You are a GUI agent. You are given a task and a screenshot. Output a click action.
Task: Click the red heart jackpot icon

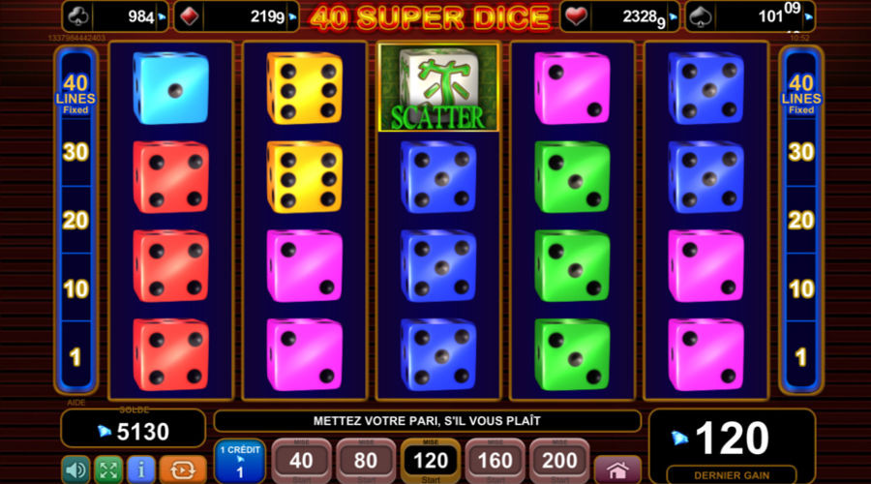[x=576, y=16]
